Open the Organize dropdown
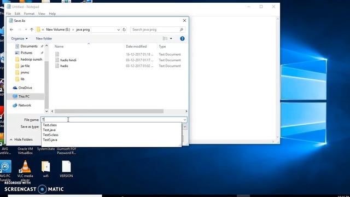350x197 pixels. tap(20, 39)
